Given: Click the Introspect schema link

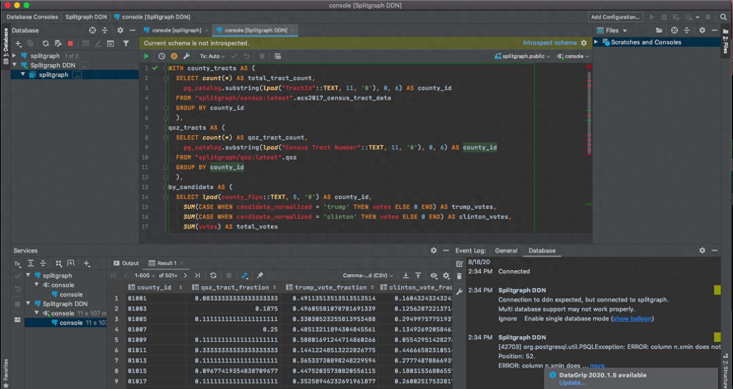Looking at the screenshot, I should tap(549, 43).
